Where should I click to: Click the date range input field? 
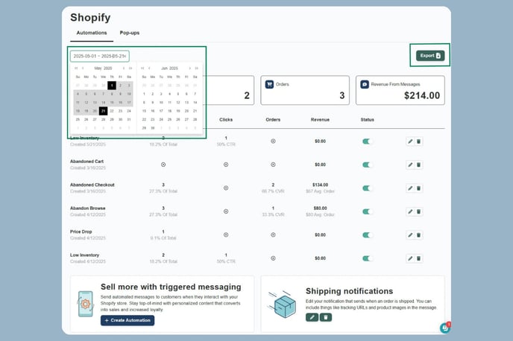[100, 56]
